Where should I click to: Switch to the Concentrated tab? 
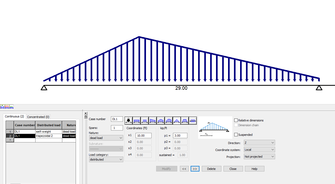(x=38, y=117)
